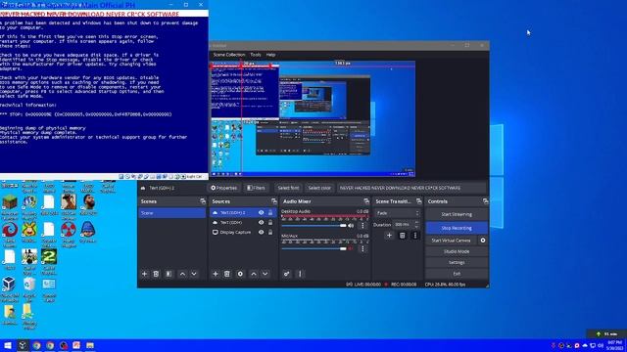This screenshot has width=627, height=352.
Task: Toggle Studio Mode button
Action: [x=457, y=251]
